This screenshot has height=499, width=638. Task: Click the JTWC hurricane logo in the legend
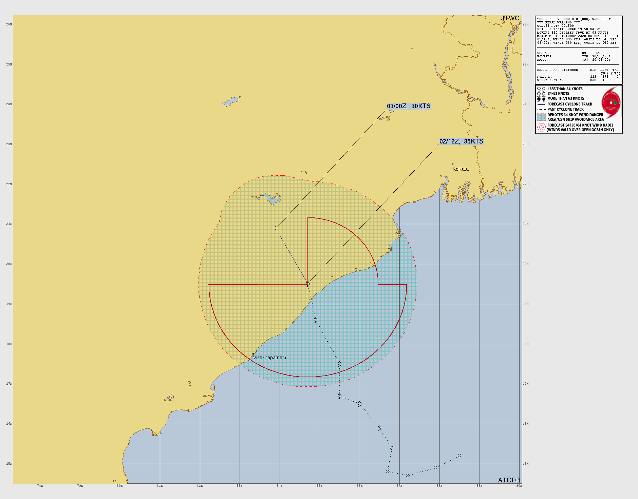pos(611,103)
